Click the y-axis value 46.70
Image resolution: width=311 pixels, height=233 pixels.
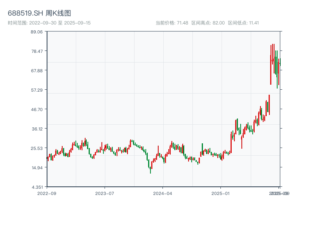[x=37, y=110]
